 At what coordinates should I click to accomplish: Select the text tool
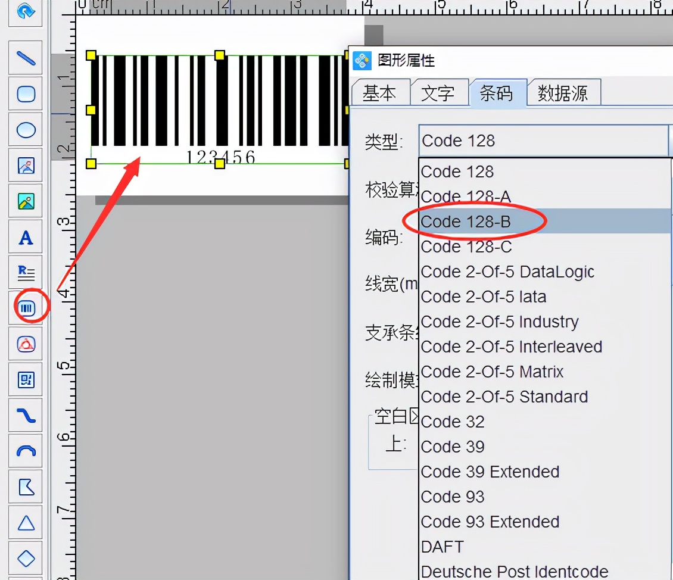point(25,237)
